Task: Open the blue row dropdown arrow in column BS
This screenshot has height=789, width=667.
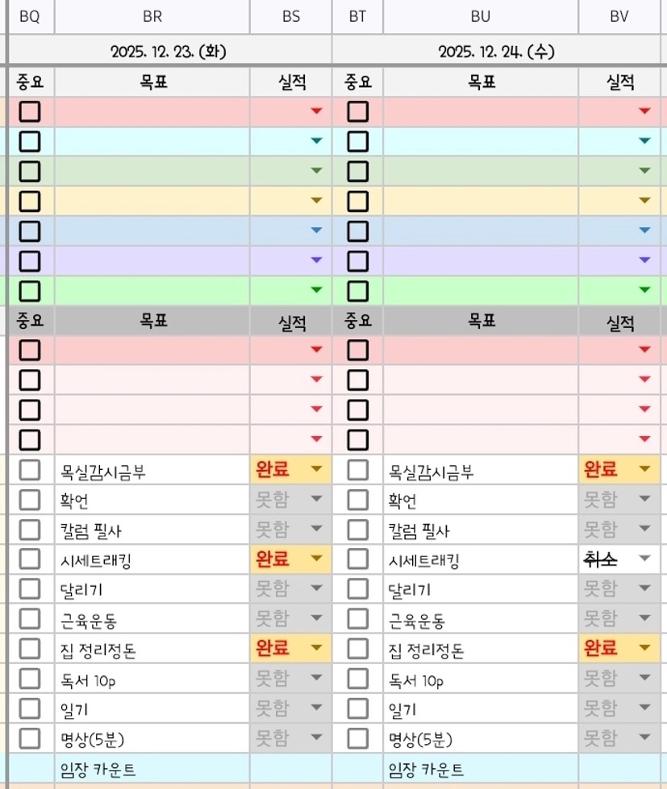Action: click(x=315, y=230)
